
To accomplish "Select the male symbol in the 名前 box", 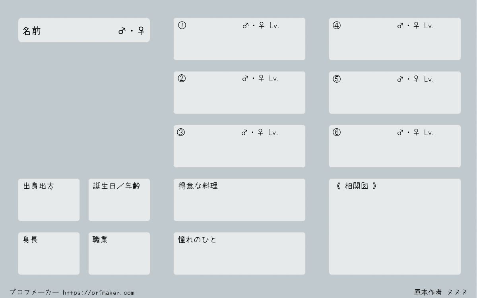I will (122, 31).
